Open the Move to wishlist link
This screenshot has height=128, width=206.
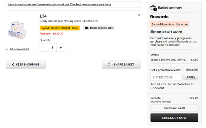point(20,49)
